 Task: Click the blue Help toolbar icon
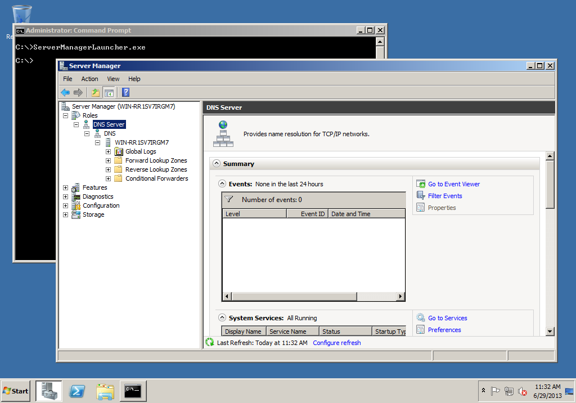pyautogui.click(x=125, y=92)
